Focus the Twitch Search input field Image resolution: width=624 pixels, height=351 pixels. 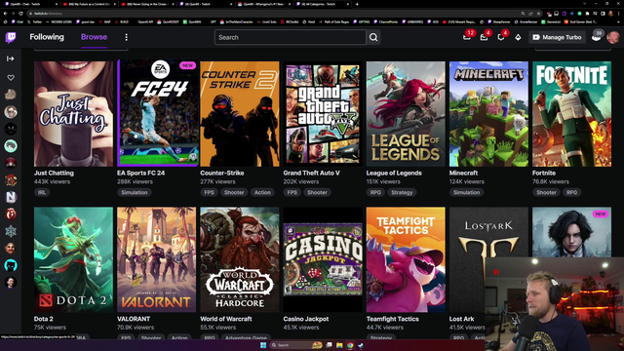(x=291, y=37)
